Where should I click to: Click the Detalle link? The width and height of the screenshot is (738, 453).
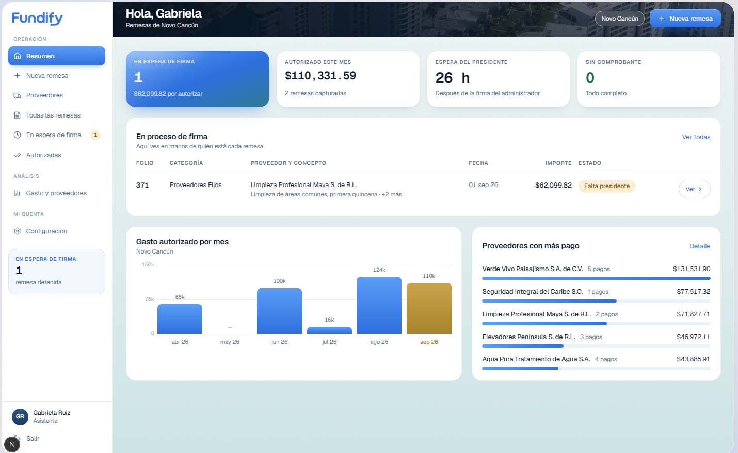(x=700, y=246)
